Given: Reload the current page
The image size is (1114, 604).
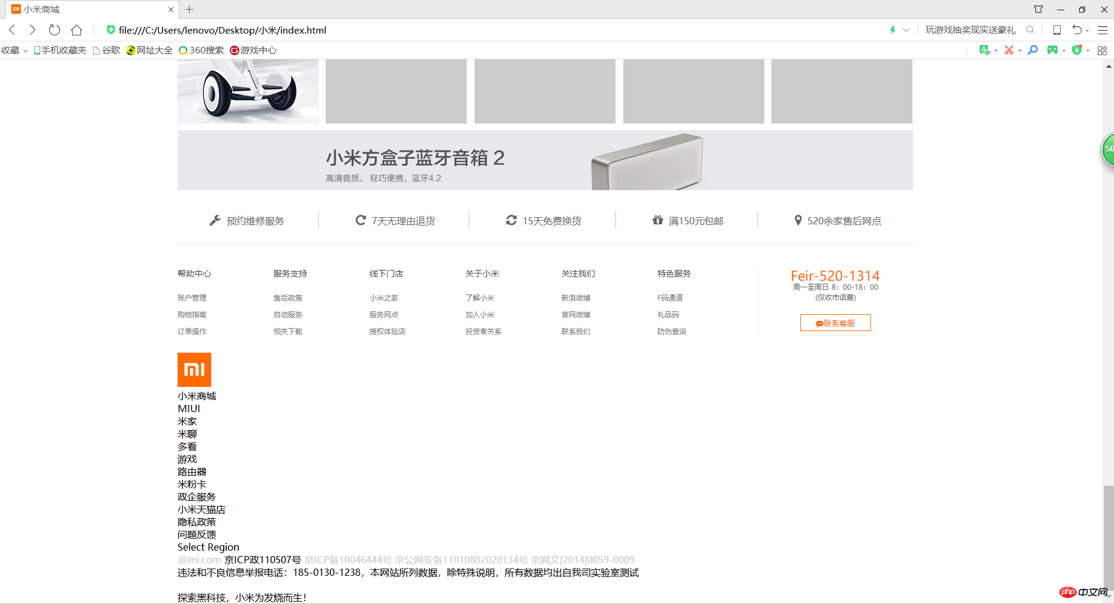Looking at the screenshot, I should (x=55, y=30).
